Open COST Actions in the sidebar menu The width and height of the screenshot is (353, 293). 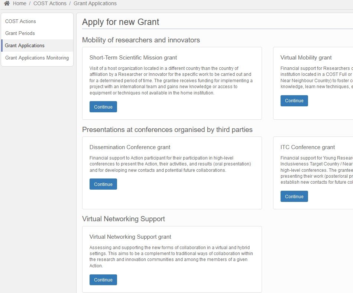pos(20,22)
